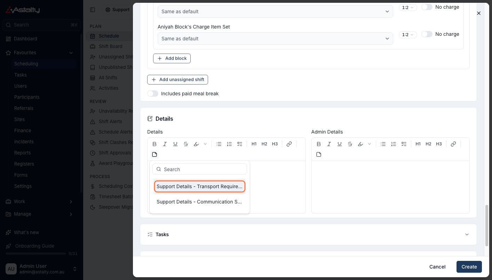Open Participants in sidebar

click(x=27, y=97)
